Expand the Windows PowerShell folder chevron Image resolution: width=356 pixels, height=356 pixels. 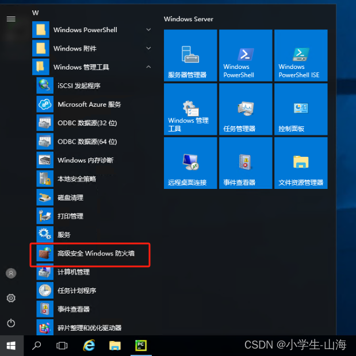[148, 30]
